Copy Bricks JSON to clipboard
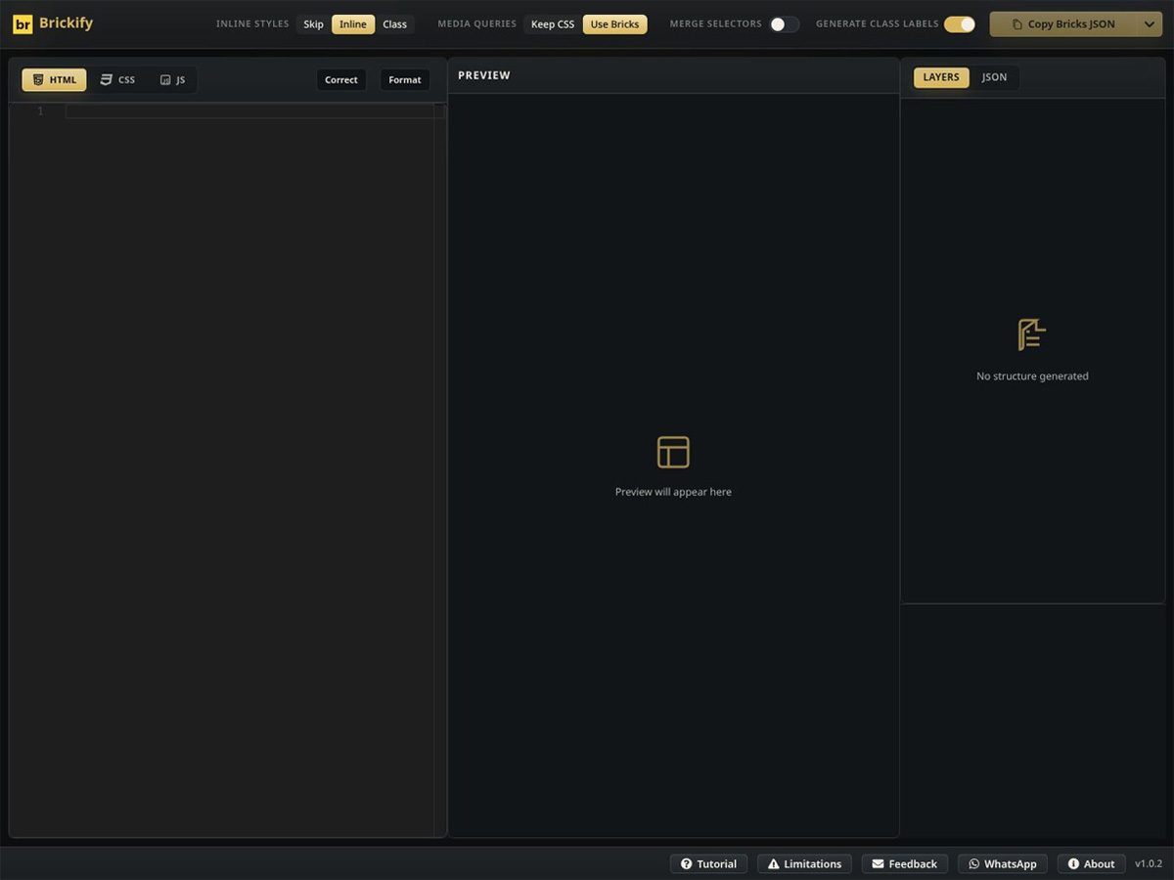This screenshot has height=880, width=1174. pyautogui.click(x=1063, y=24)
